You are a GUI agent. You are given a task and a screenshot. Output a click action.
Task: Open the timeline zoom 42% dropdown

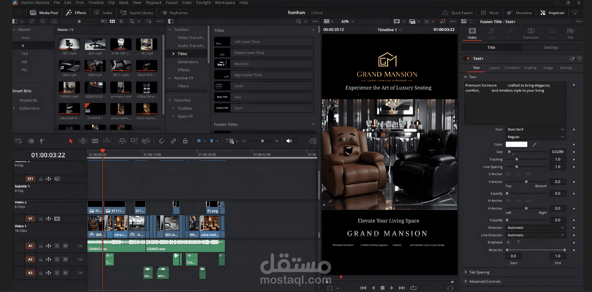pyautogui.click(x=347, y=21)
